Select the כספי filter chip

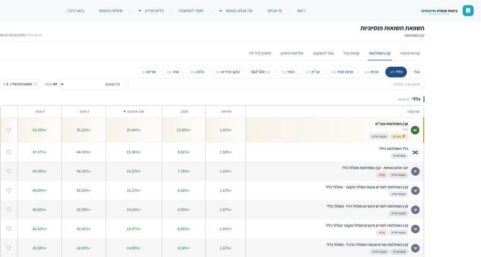pyautogui.click(x=288, y=72)
